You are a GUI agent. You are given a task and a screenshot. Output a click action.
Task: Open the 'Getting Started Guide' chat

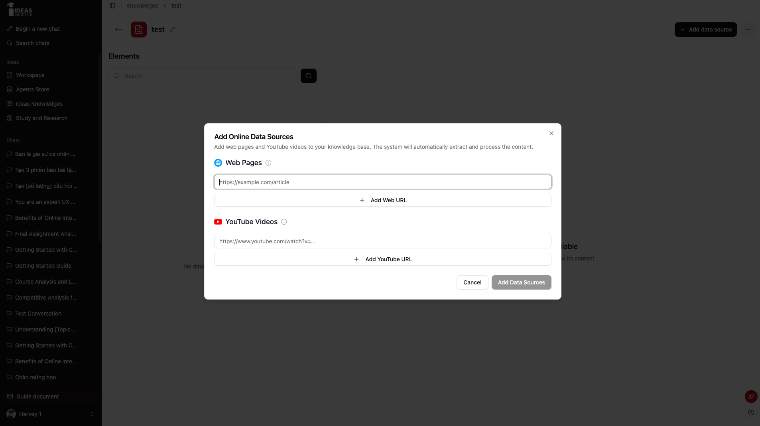51,266
